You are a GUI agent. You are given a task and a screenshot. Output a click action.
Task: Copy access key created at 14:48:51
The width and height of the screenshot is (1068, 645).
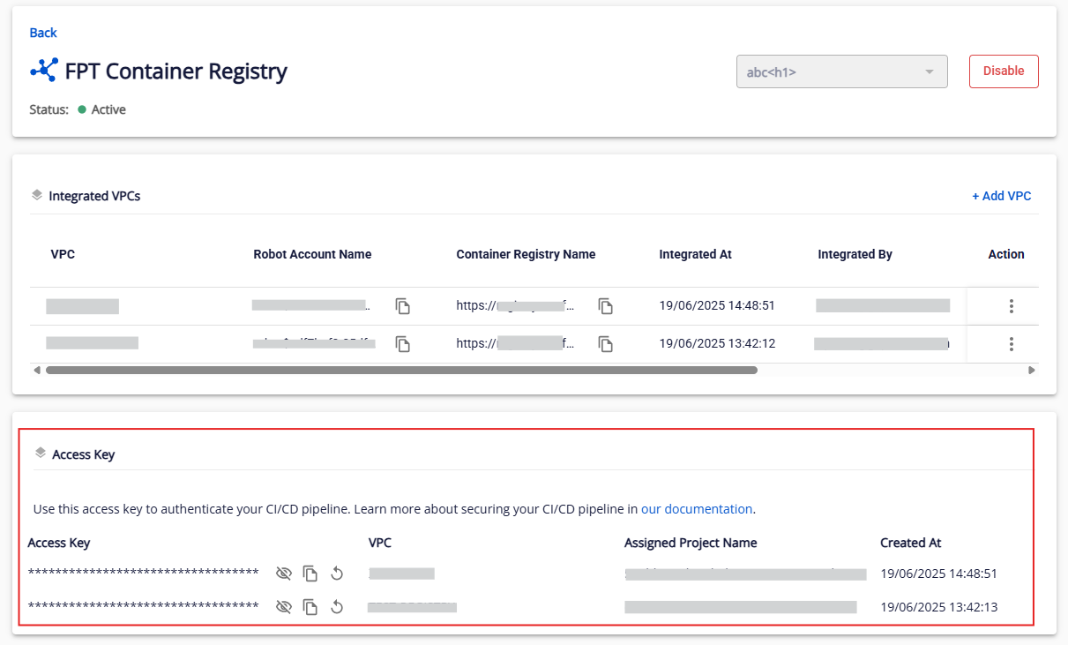click(310, 574)
